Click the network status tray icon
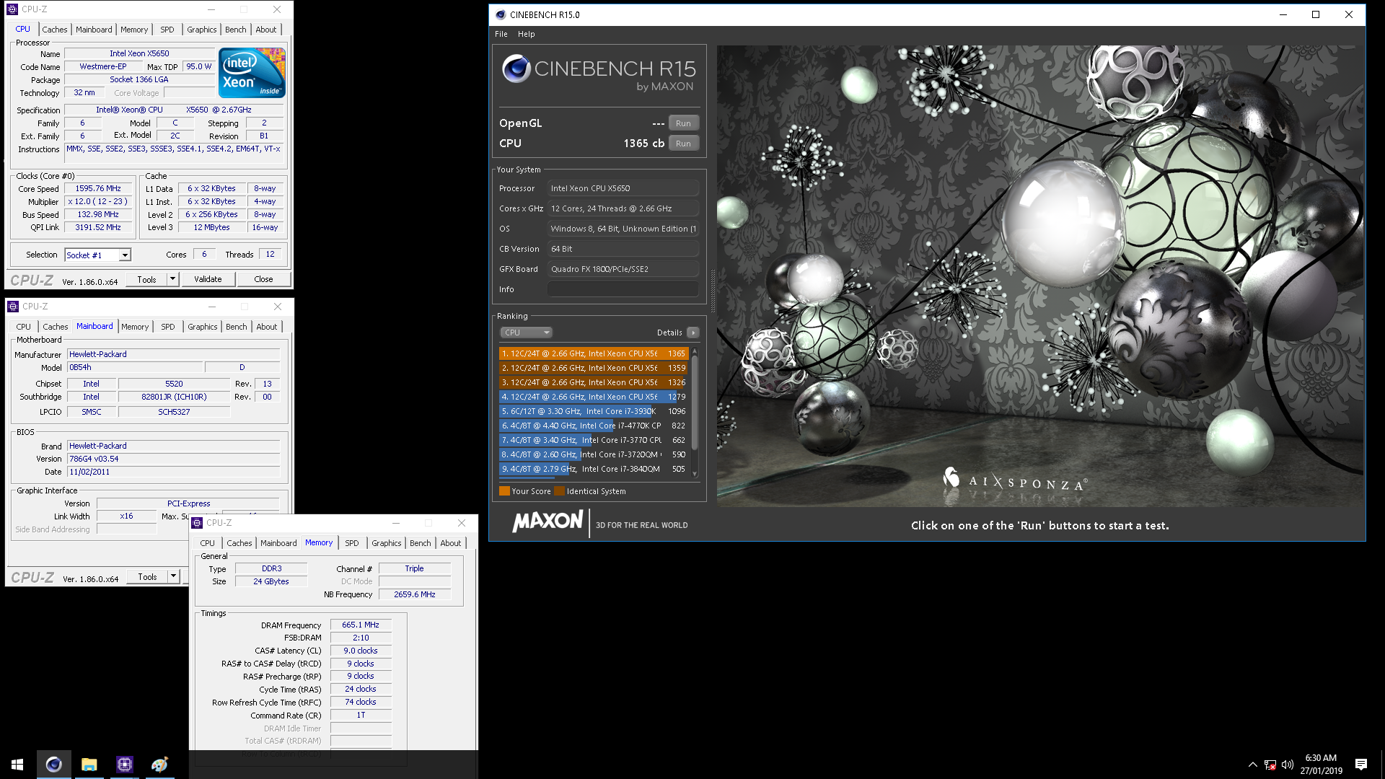This screenshot has height=779, width=1385. pos(1270,765)
